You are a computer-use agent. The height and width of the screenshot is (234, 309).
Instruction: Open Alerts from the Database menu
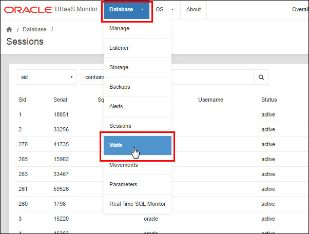pyautogui.click(x=117, y=106)
